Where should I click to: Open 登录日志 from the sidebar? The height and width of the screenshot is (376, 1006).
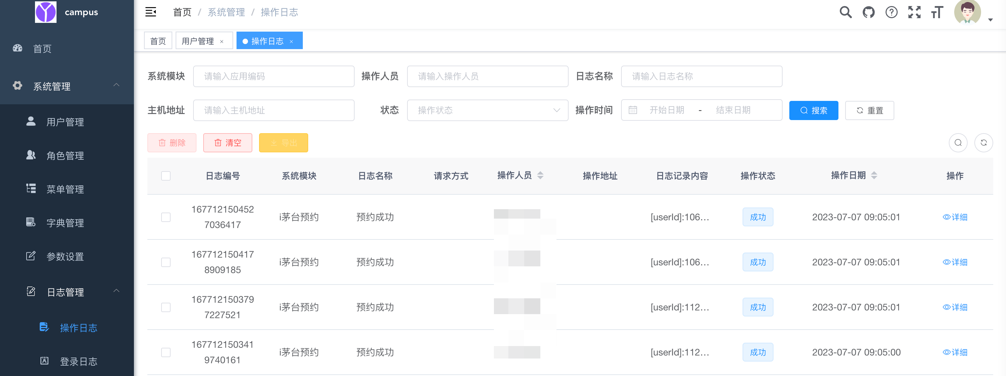point(78,361)
